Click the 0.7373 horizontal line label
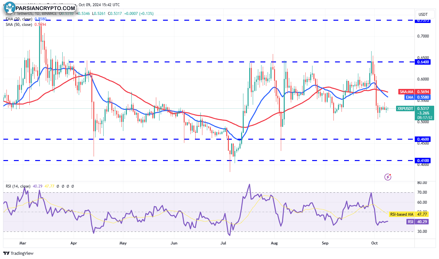 click(x=424, y=20)
